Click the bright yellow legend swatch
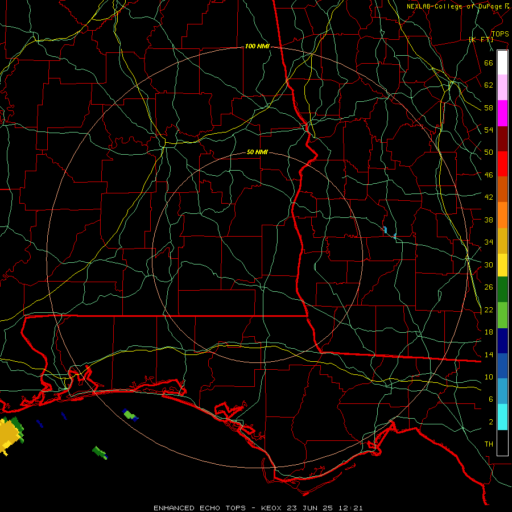 point(502,265)
